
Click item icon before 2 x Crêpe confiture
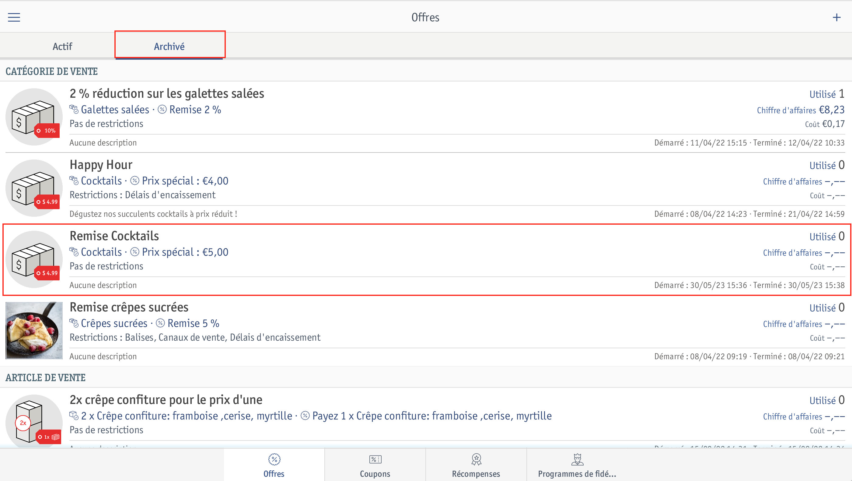click(x=74, y=416)
